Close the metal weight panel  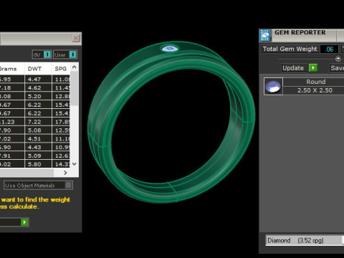[x=76, y=38]
